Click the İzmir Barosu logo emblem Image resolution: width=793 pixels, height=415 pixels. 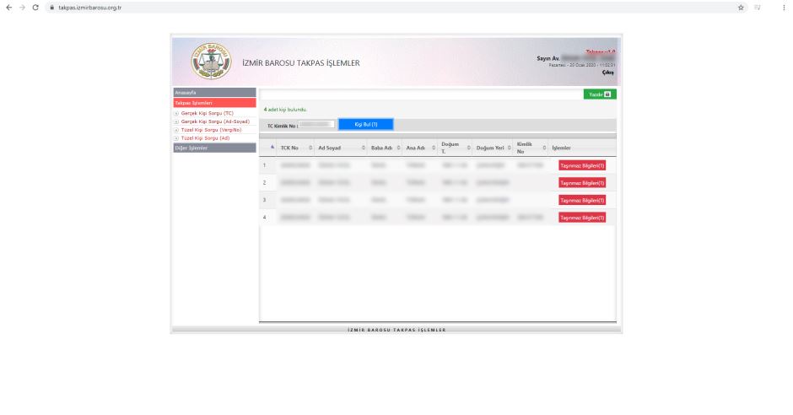[212, 62]
